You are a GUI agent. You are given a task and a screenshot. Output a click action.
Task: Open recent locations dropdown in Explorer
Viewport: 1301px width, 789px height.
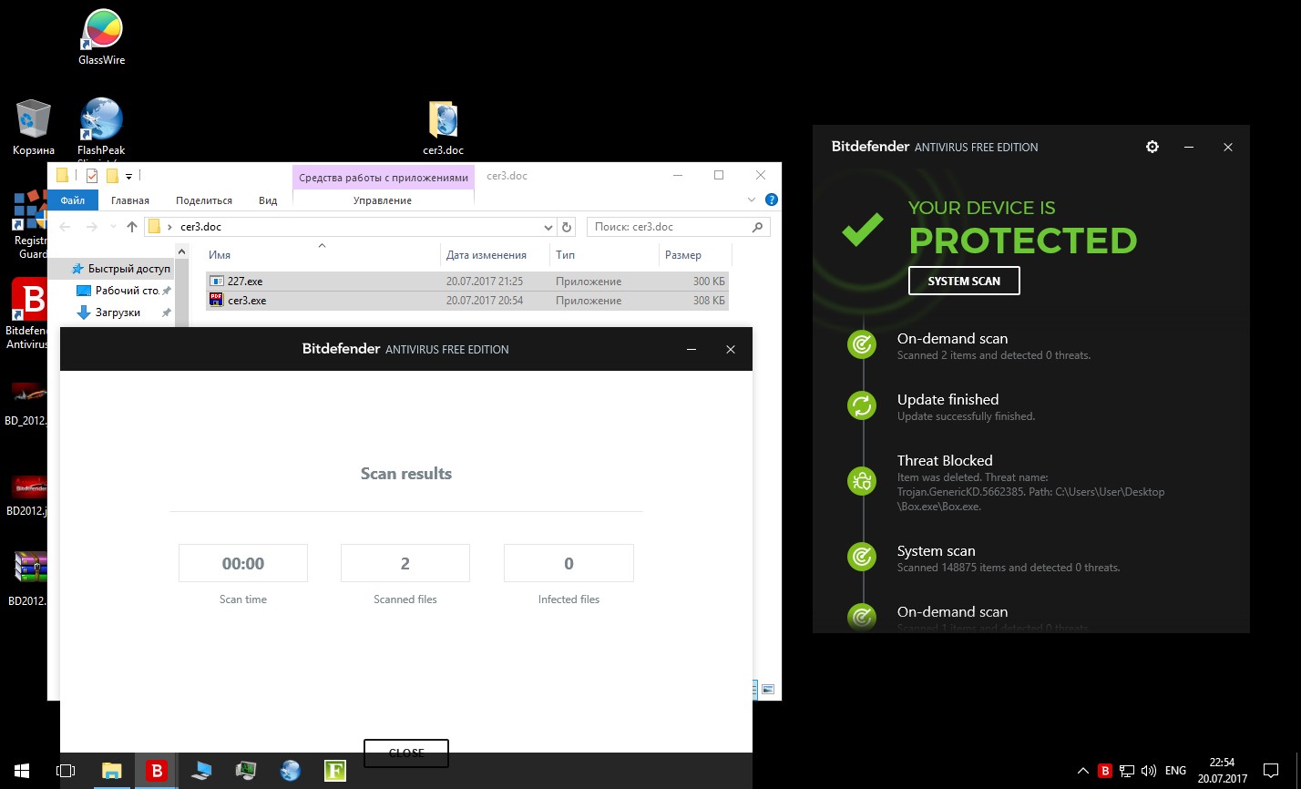tap(112, 227)
